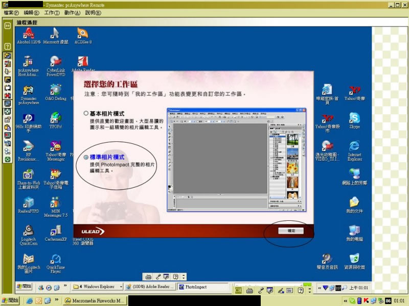The image size is (409, 306).
Task: Open the HP Precisionscan desktop shortcut
Action: tap(29, 150)
